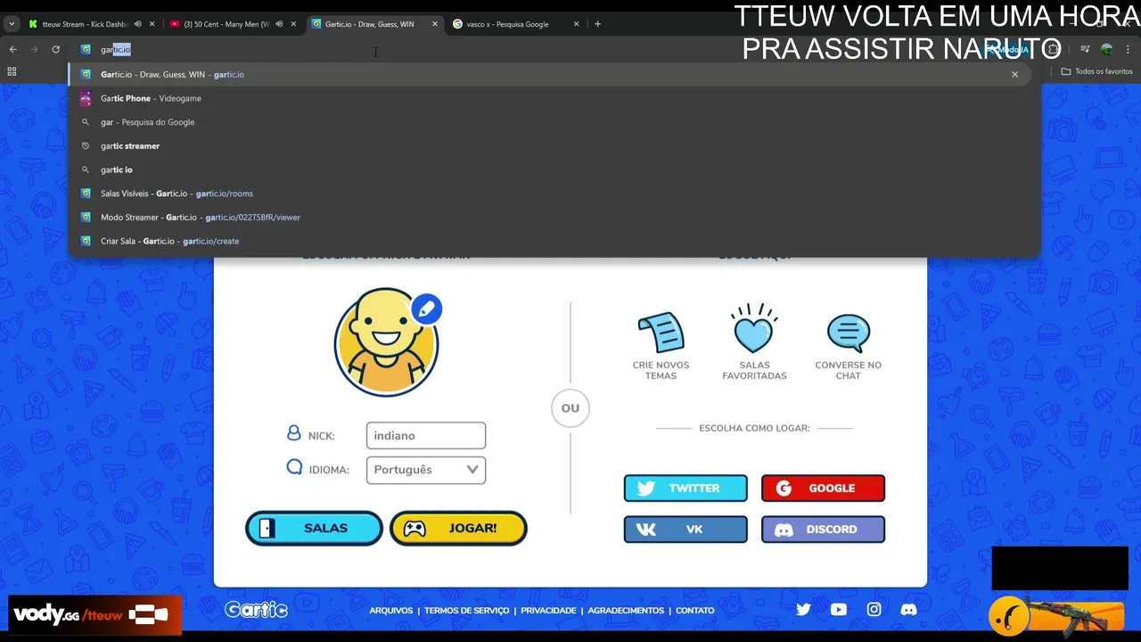
Task: Log in with the VK button
Action: 685,530
